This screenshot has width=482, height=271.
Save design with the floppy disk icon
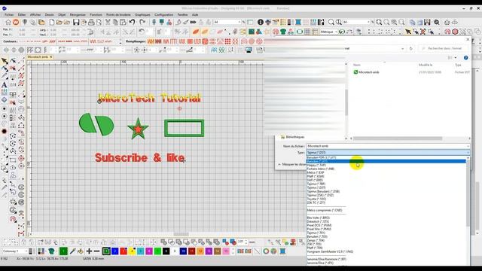76,23
